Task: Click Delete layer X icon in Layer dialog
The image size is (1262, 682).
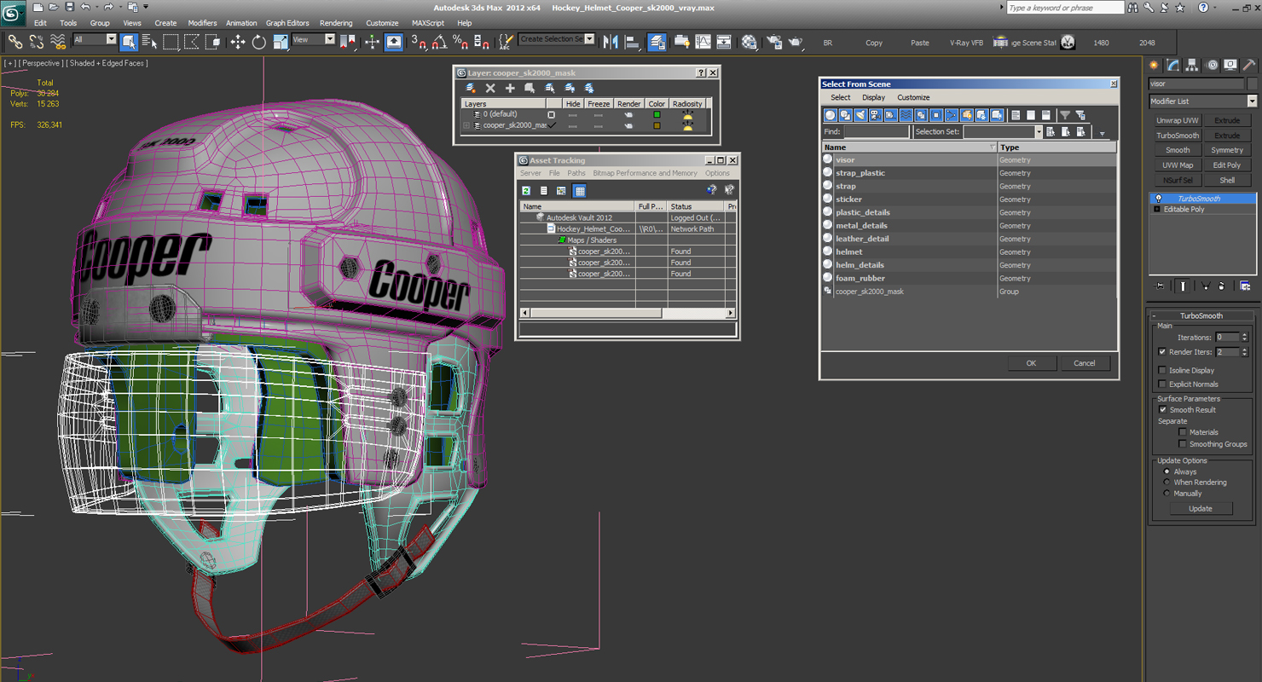Action: tap(490, 88)
